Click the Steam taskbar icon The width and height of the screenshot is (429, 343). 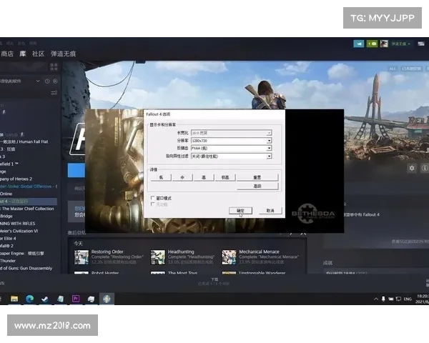(45, 299)
